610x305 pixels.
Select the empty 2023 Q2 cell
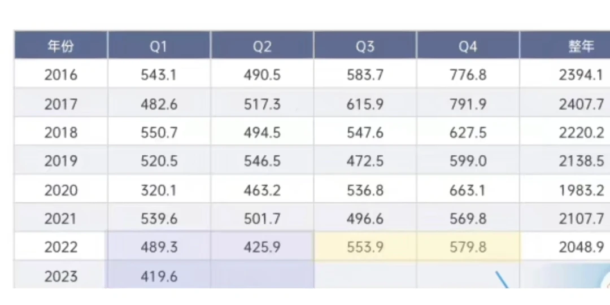(262, 276)
